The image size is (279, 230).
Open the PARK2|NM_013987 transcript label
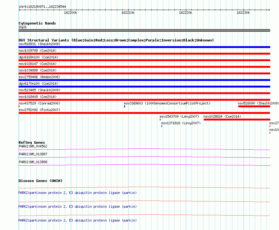click(33, 154)
